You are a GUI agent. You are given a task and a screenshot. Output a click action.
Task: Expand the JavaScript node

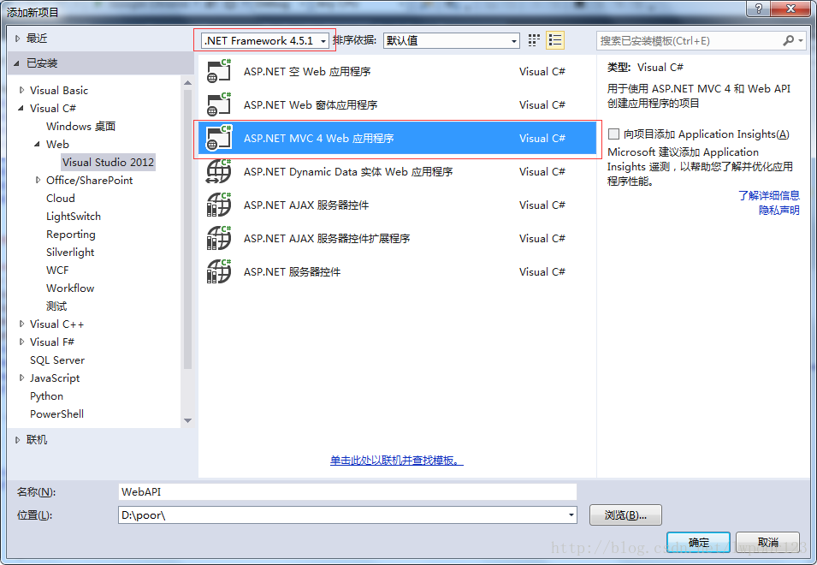[21, 378]
